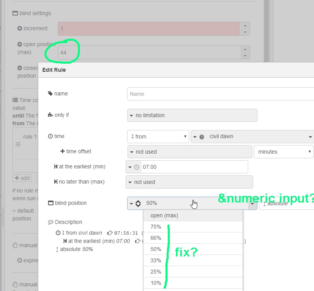Select 75% from the position list
The width and height of the screenshot is (314, 291).
[x=193, y=227]
